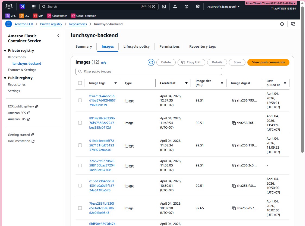306x226 pixels.
Task: Toggle the select-all images checkbox
Action: click(x=80, y=83)
